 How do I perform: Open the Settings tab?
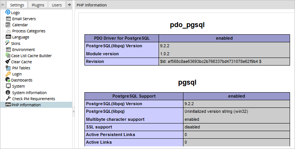click(x=17, y=5)
